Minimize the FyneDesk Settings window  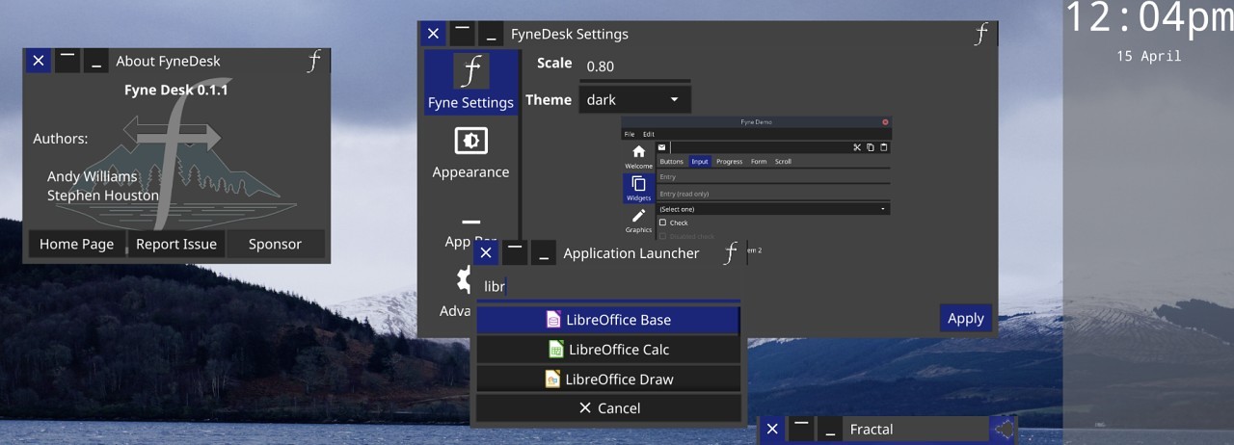[x=491, y=34]
